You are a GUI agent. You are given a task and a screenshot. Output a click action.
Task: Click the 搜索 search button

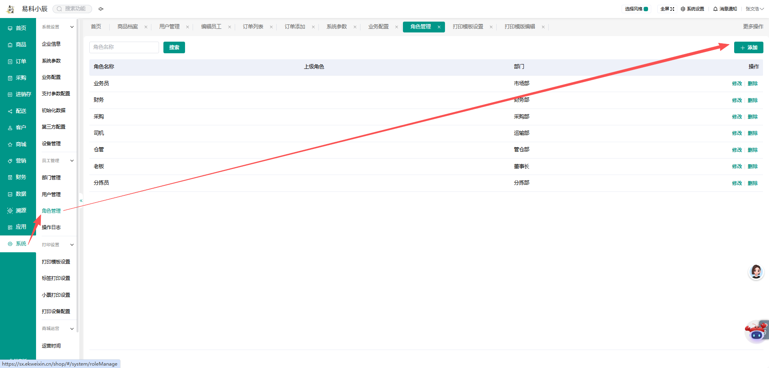tap(174, 48)
